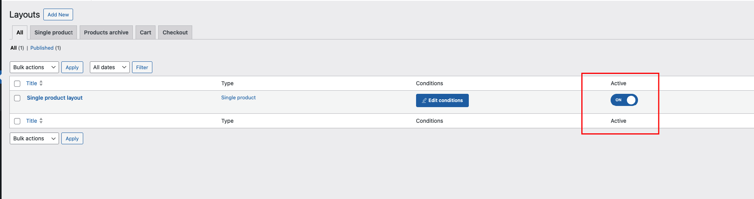Open the Single product layout title link

[x=55, y=98]
